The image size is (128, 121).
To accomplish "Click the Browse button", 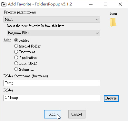I will [x=111, y=98].
